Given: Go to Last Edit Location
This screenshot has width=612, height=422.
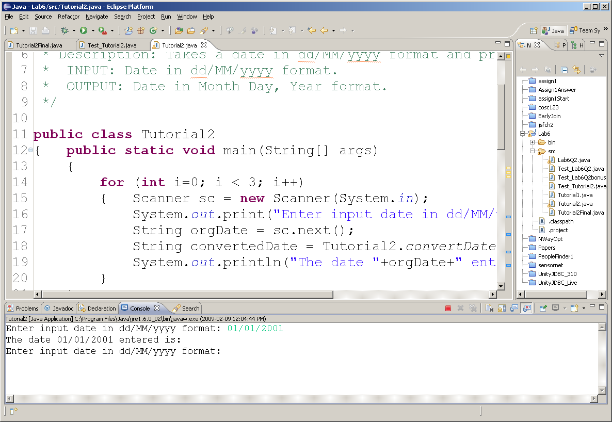Looking at the screenshot, I should [312, 30].
